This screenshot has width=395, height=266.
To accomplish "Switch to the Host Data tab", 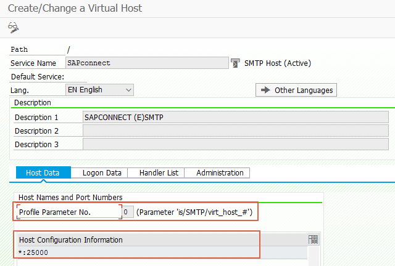I will point(43,173).
